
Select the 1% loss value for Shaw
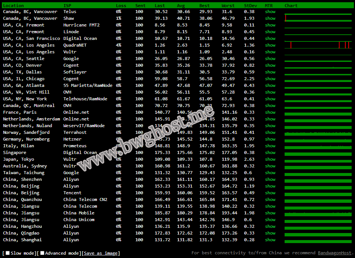coord(118,18)
